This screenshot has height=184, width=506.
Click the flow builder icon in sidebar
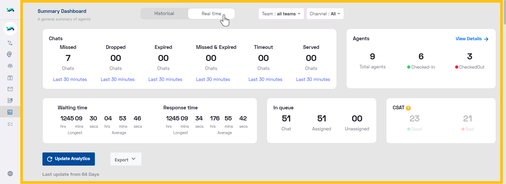point(10,43)
